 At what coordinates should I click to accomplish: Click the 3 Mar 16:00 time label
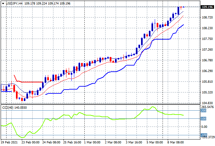pos(134,142)
